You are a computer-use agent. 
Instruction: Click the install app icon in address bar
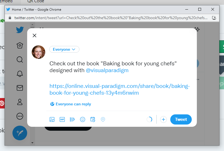click(214, 18)
